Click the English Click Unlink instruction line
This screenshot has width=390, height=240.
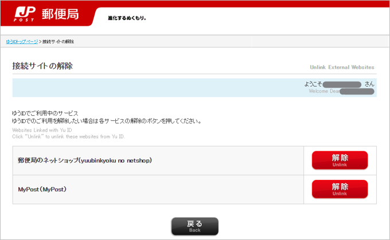[69, 136]
